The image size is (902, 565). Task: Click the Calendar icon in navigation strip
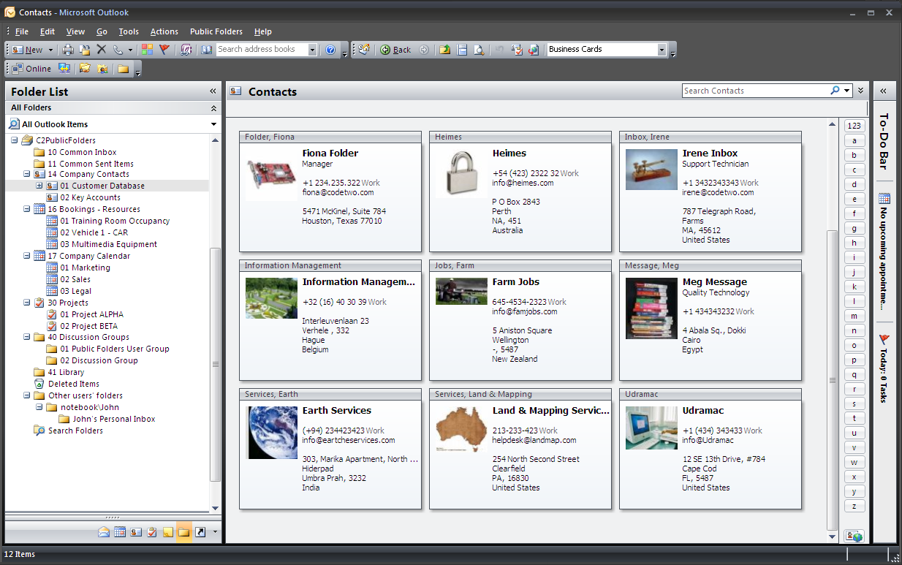120,532
